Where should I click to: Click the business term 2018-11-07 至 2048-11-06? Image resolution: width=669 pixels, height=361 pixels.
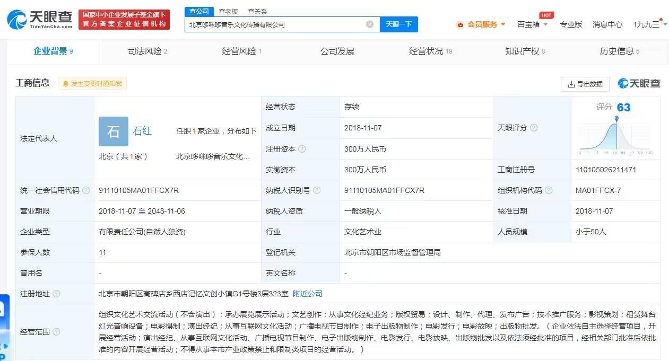(x=142, y=211)
